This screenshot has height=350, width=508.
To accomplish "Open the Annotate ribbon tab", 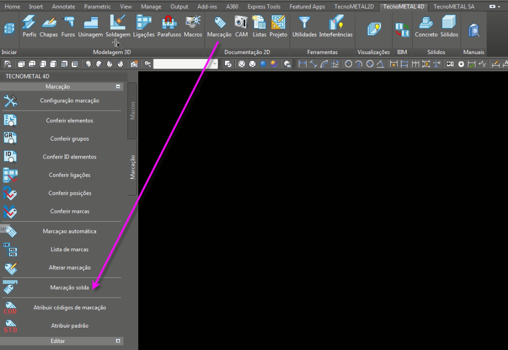I will 63,7.
